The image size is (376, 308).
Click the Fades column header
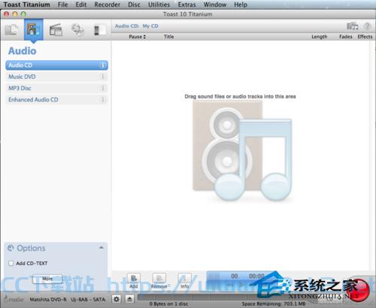[345, 37]
